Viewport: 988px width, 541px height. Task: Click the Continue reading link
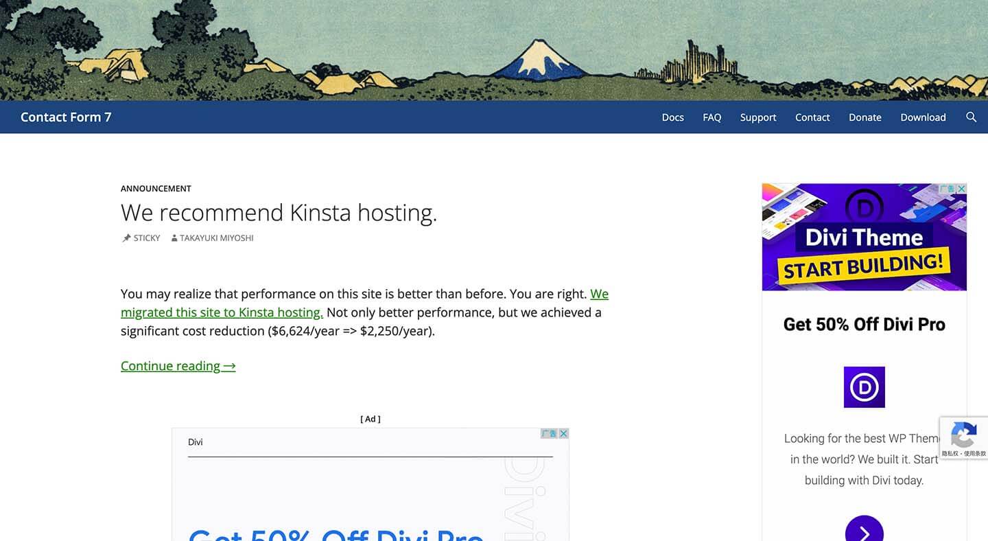coord(178,366)
